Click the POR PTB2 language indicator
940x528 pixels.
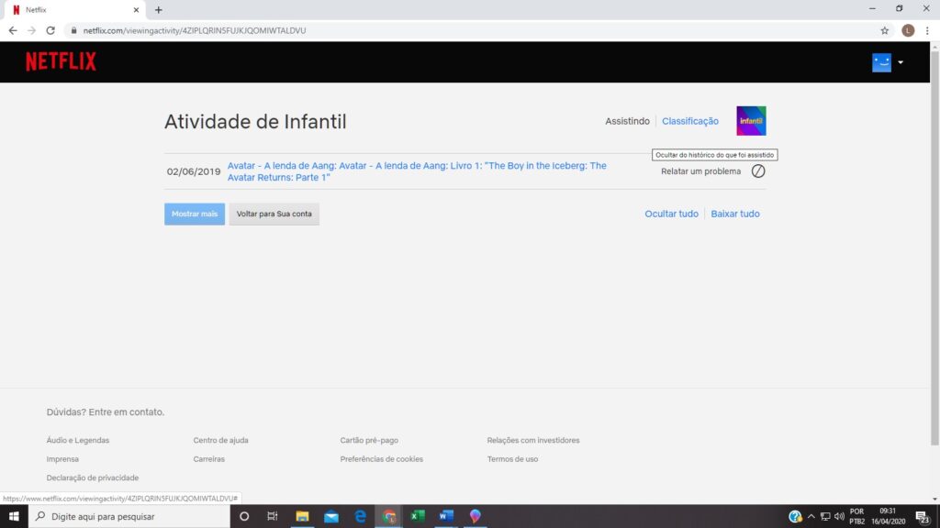pos(857,516)
